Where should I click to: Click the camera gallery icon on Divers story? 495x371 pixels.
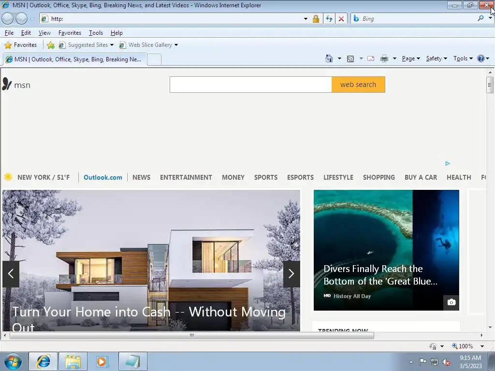451,302
